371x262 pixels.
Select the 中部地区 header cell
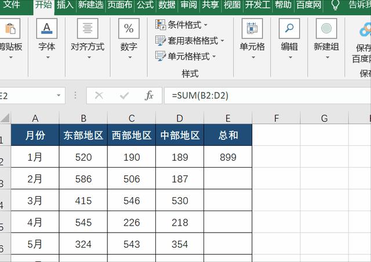pos(180,135)
